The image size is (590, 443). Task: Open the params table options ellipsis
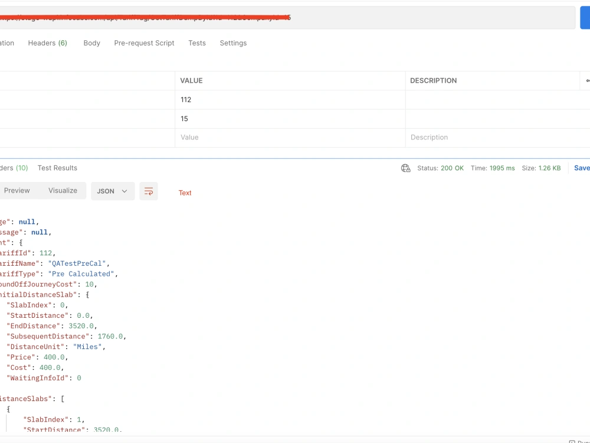(x=588, y=80)
